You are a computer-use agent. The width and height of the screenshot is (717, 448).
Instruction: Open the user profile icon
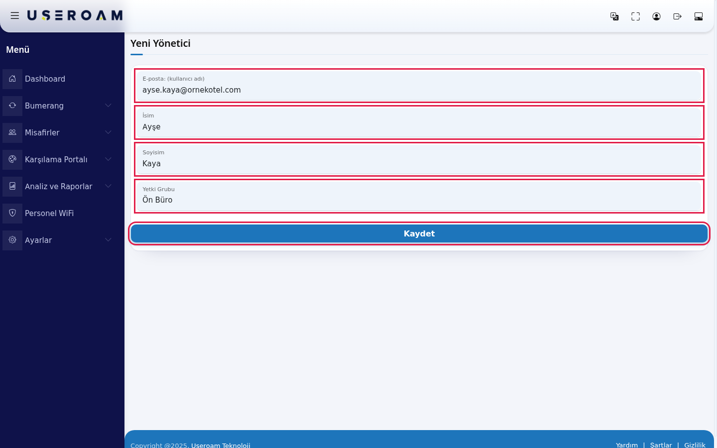pyautogui.click(x=656, y=16)
